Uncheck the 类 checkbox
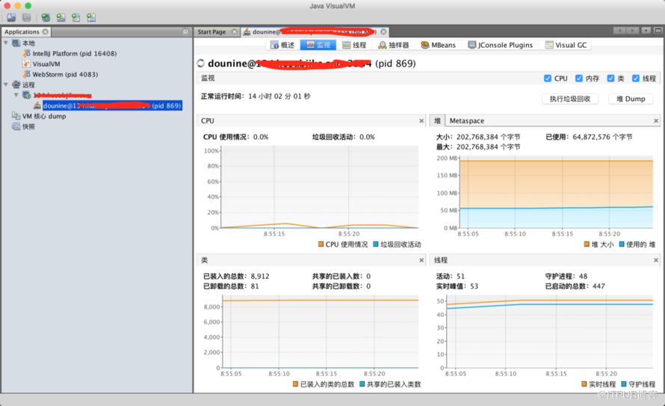 pyautogui.click(x=610, y=79)
